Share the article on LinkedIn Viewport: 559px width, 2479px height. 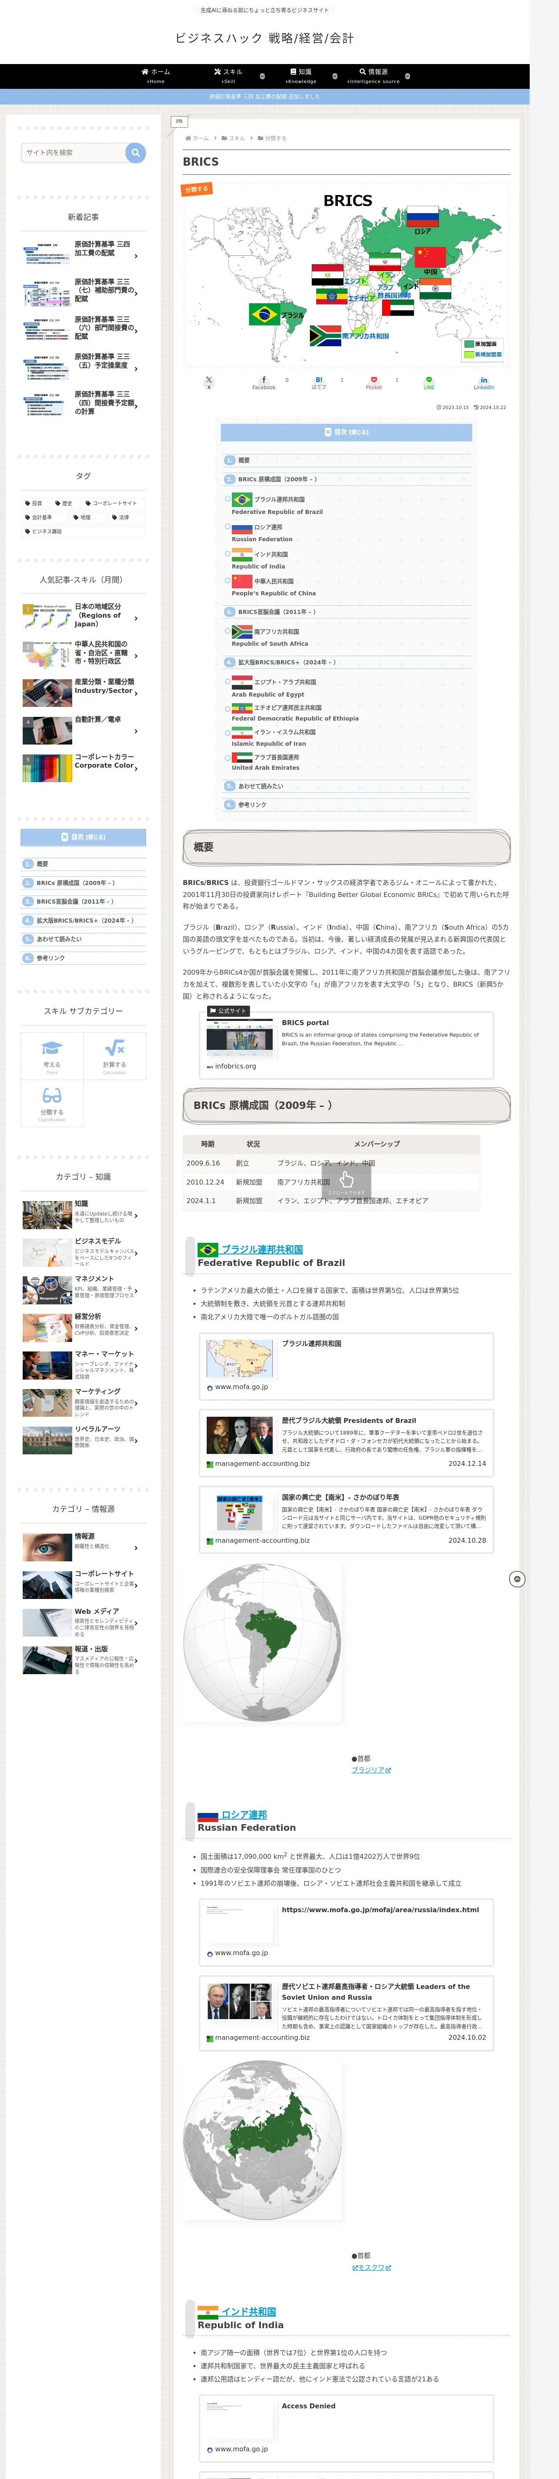click(484, 382)
